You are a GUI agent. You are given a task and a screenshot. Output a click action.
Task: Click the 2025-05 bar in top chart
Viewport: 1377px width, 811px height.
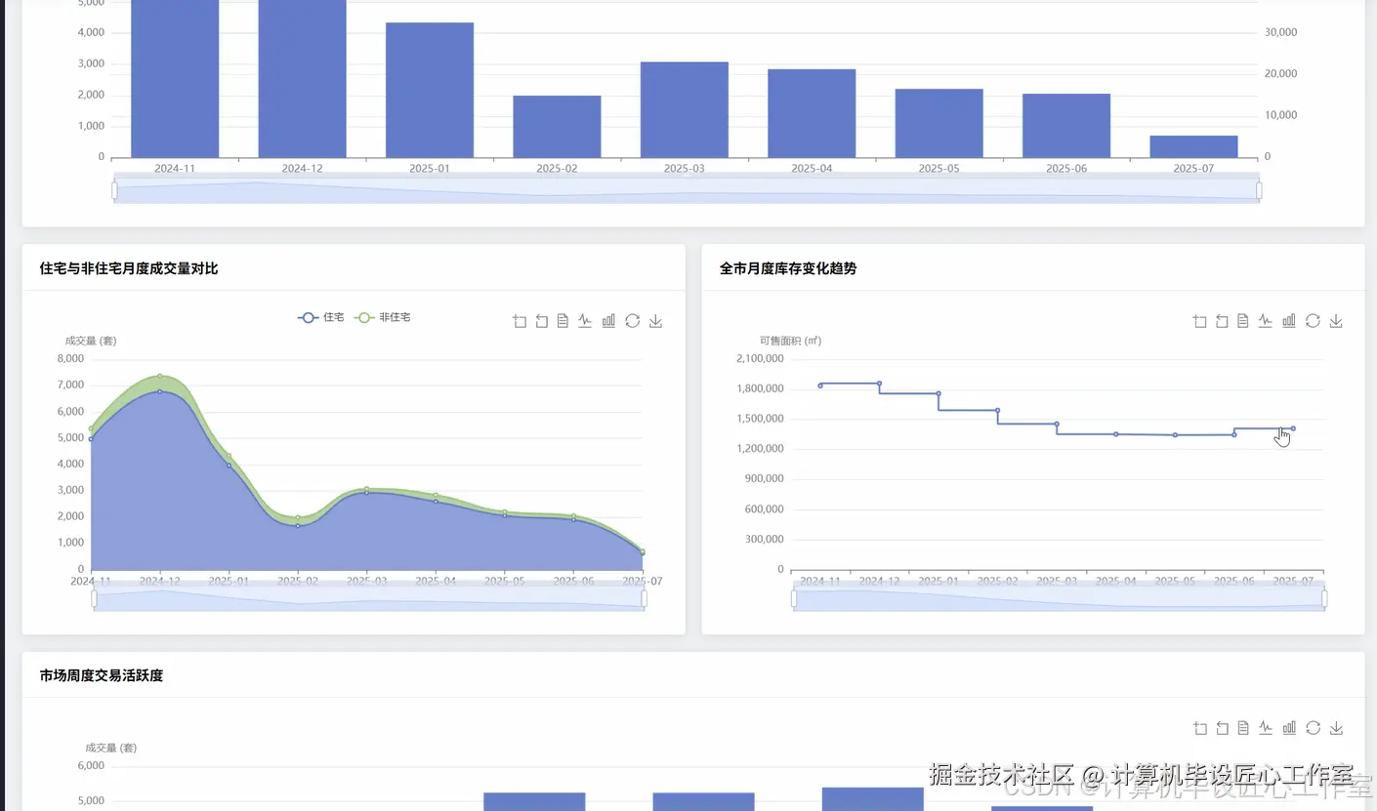pyautogui.click(x=939, y=123)
